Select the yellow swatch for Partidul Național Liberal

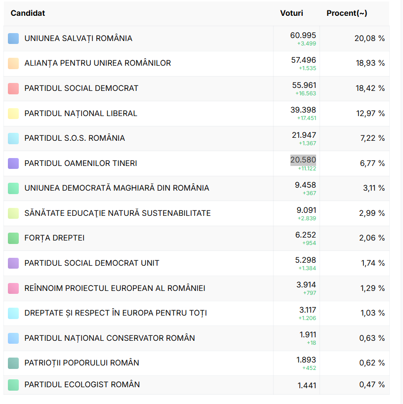[x=13, y=114]
